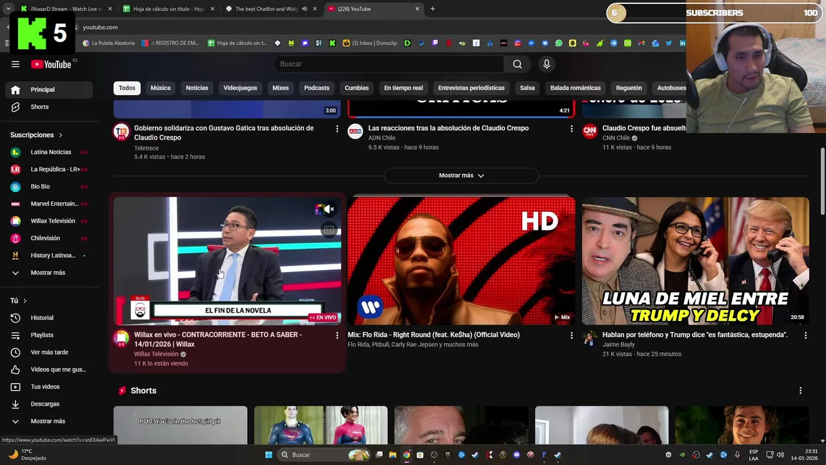Screen dimensions: 826x465
Task: Open Playlists in sidebar
Action: click(x=48, y=335)
